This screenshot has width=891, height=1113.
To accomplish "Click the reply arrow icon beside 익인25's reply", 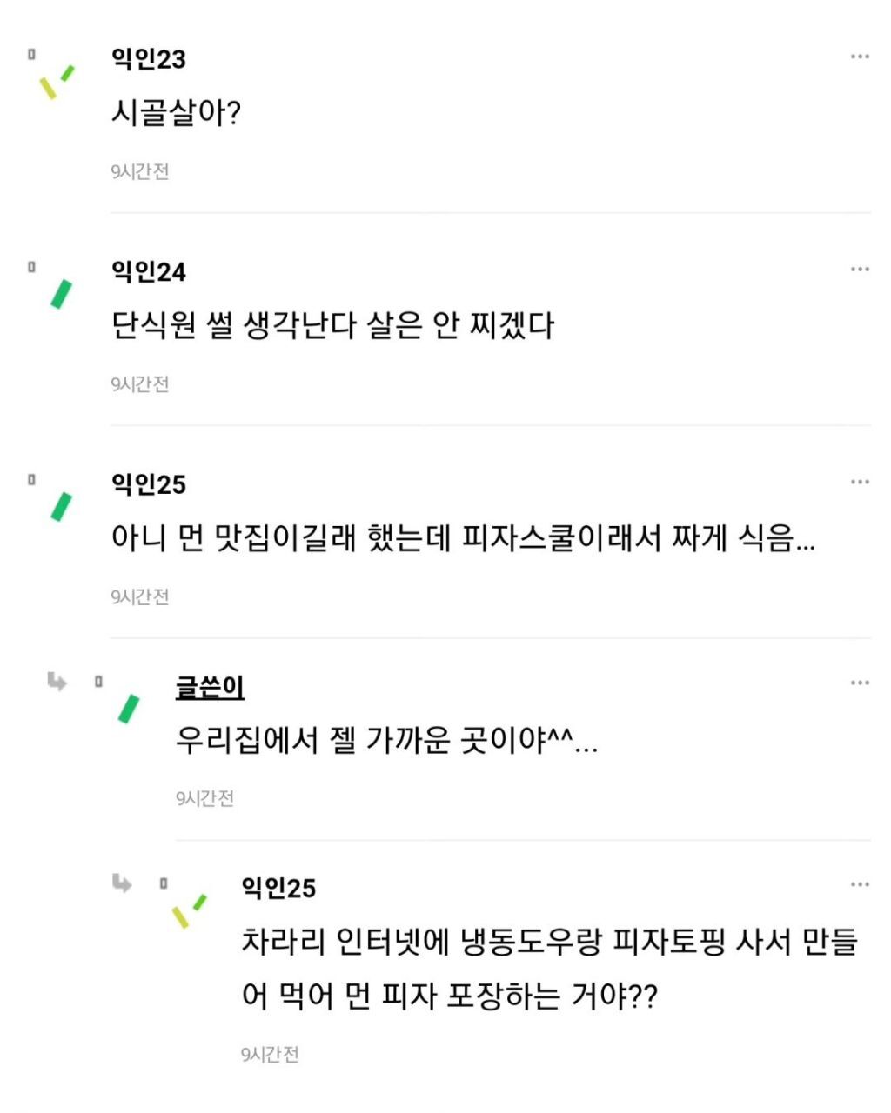I will tap(123, 883).
